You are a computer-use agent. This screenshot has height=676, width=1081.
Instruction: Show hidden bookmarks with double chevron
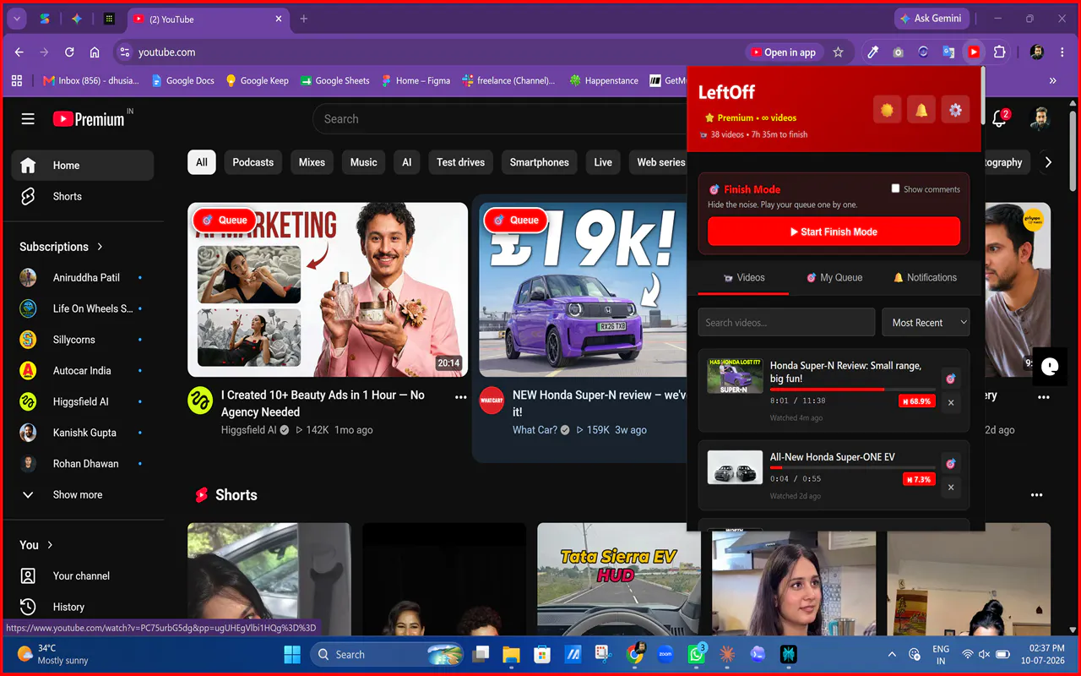point(1052,80)
